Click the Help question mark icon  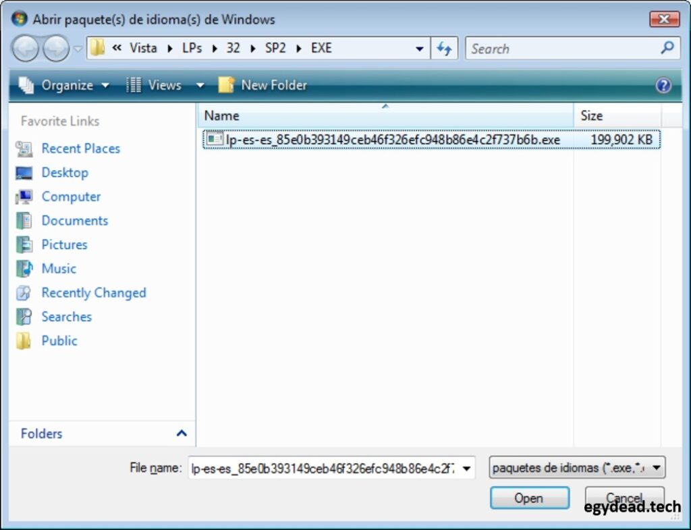point(664,85)
